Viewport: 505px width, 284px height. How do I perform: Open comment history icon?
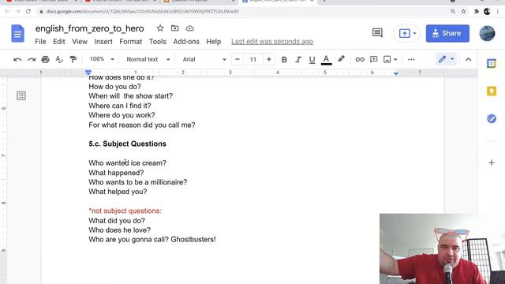377,33
